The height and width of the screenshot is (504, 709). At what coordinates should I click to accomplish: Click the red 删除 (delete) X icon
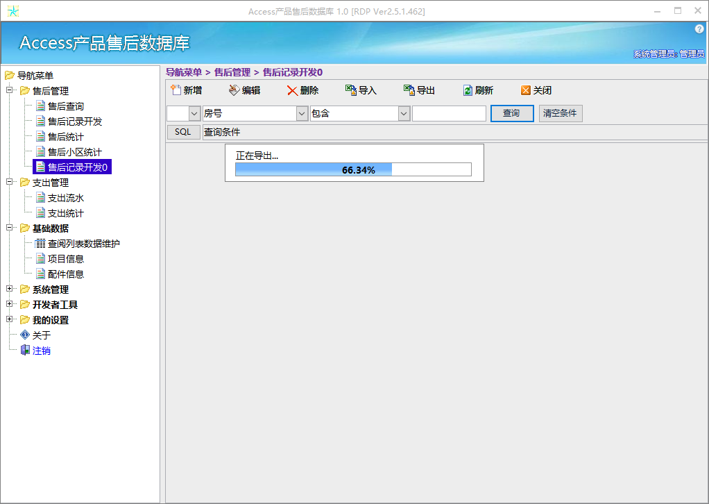click(292, 90)
